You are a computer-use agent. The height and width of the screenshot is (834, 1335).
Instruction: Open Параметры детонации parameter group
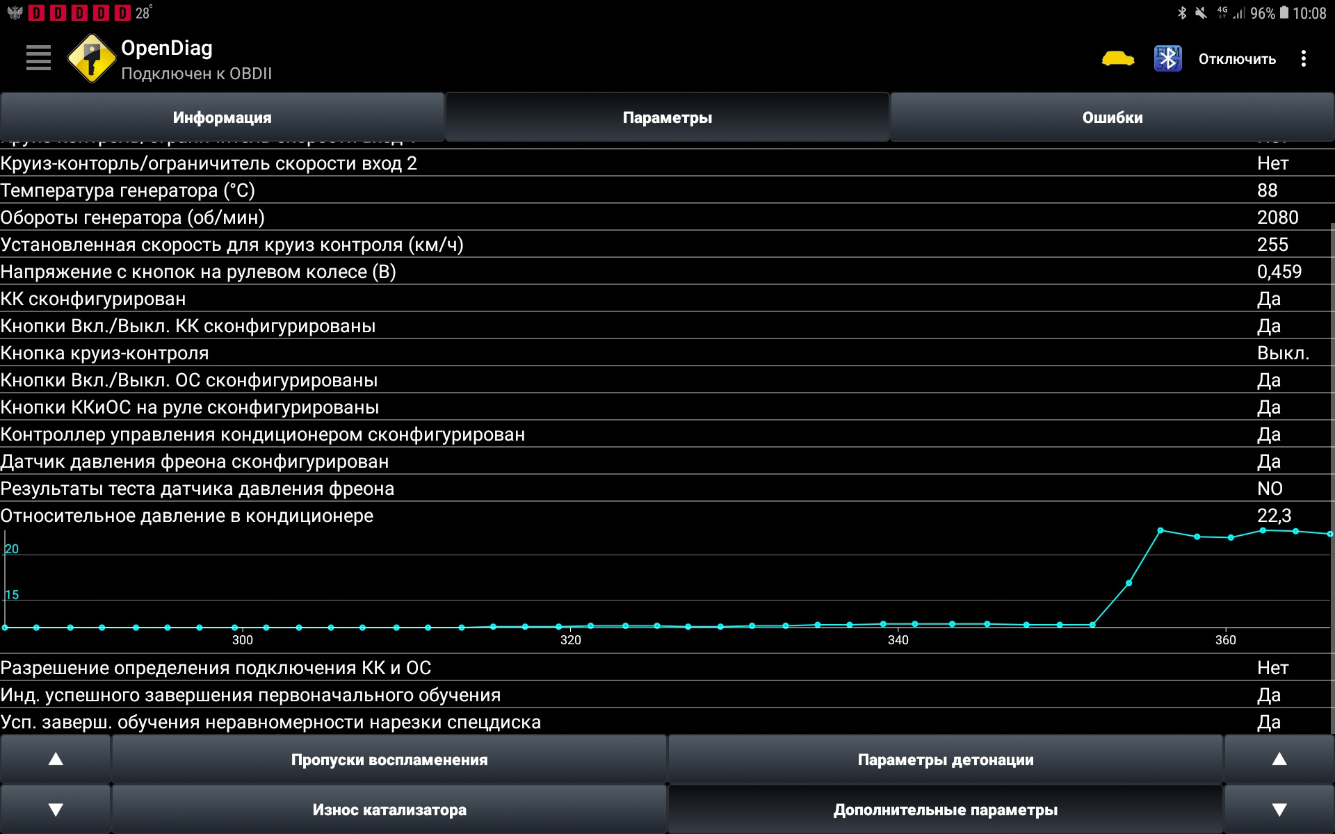tap(946, 760)
